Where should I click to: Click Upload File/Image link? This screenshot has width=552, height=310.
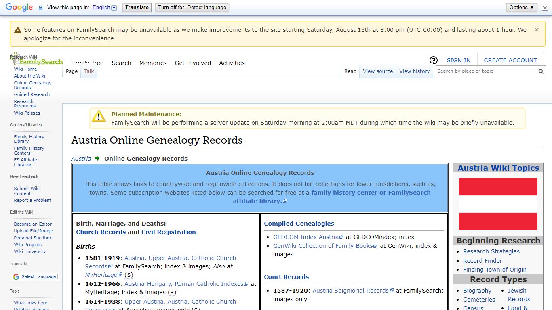tap(34, 231)
